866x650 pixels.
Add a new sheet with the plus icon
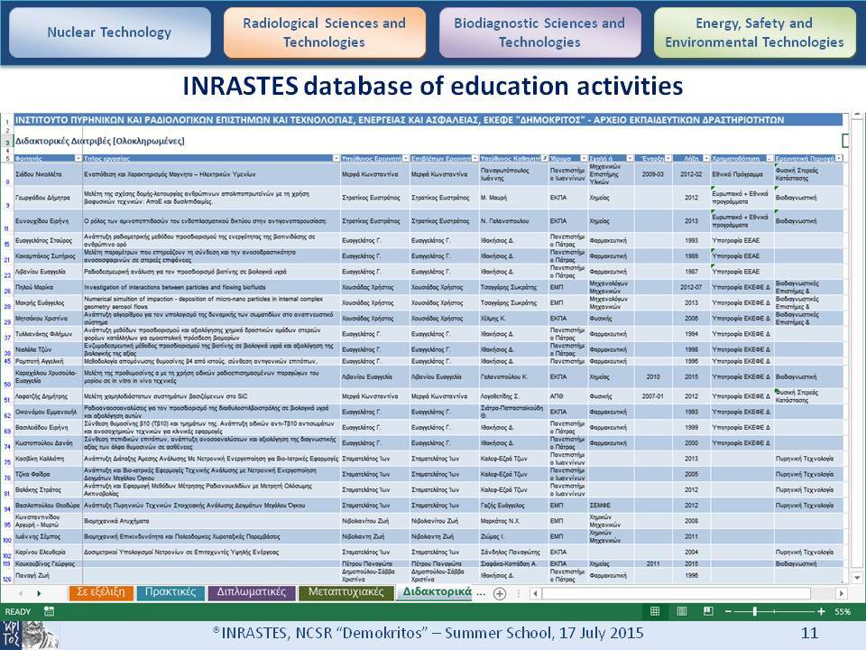point(499,594)
